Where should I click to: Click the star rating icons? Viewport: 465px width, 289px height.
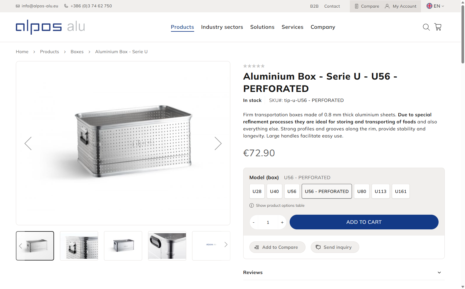click(x=254, y=66)
